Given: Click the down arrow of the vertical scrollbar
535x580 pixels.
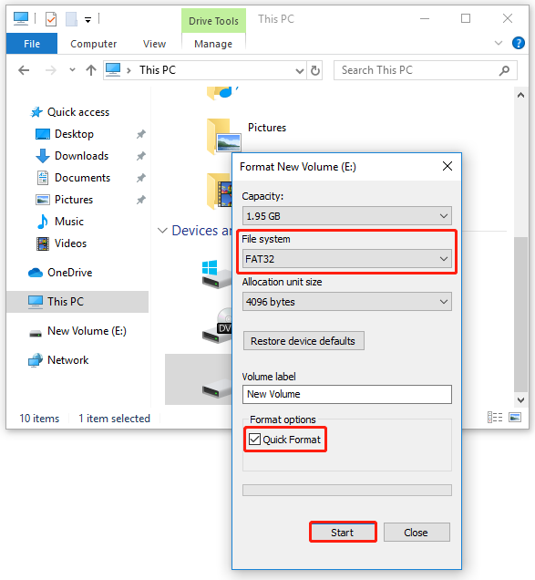Looking at the screenshot, I should point(520,399).
